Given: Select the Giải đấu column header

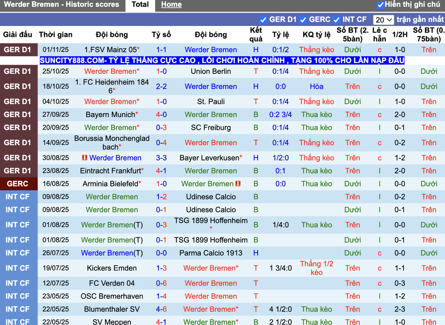Looking at the screenshot, I should point(17,35).
